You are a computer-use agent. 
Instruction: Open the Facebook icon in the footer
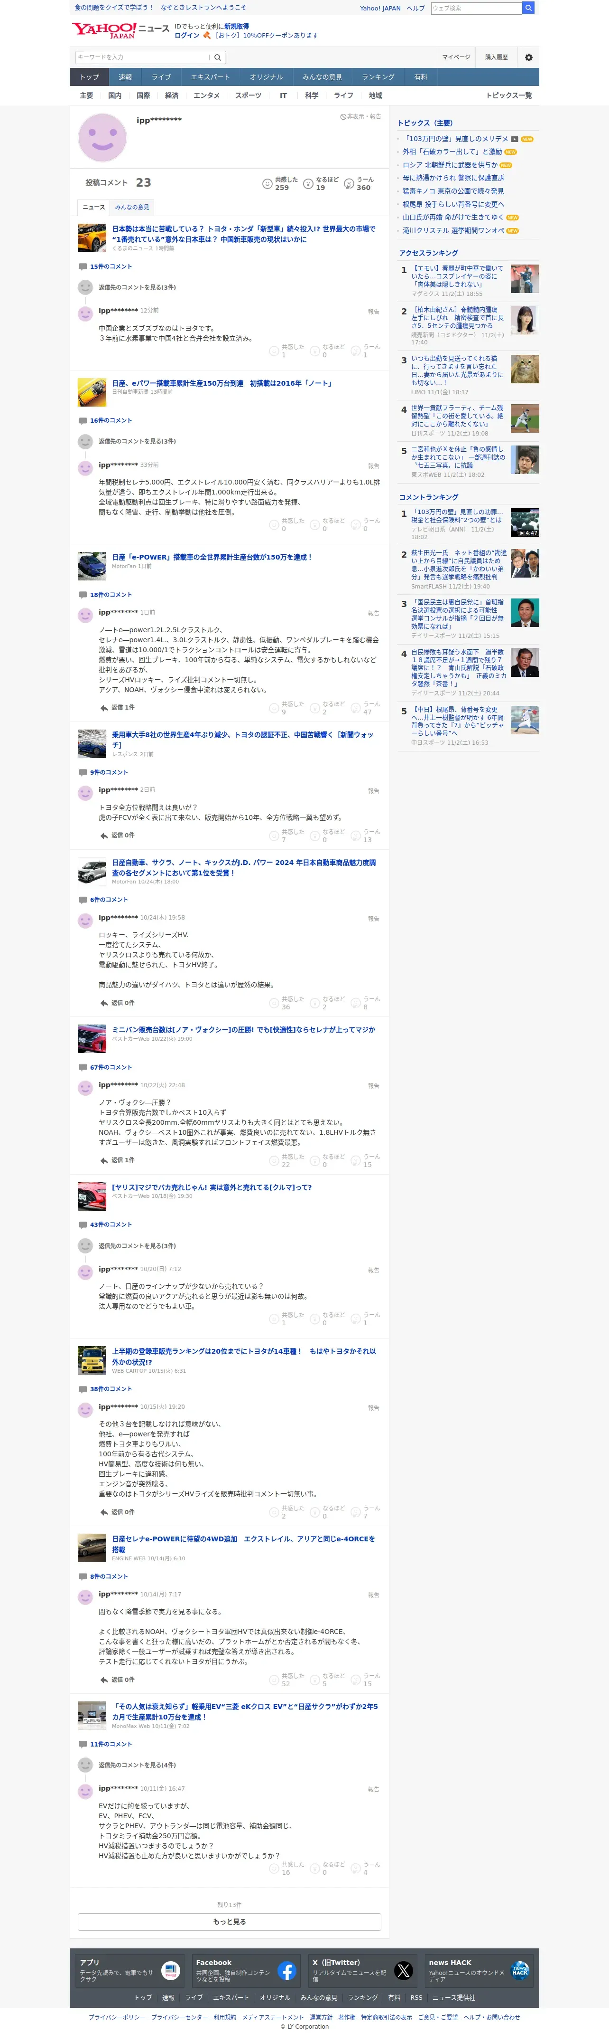point(287,1971)
